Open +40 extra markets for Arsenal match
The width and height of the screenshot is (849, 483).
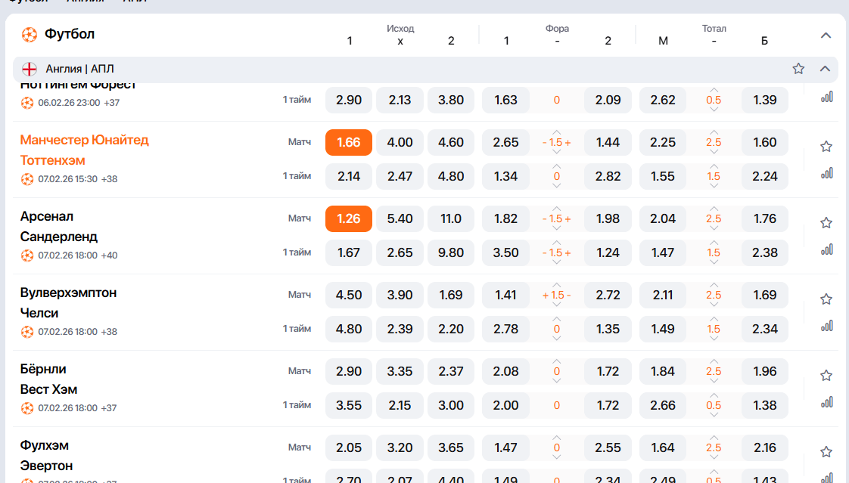click(109, 255)
